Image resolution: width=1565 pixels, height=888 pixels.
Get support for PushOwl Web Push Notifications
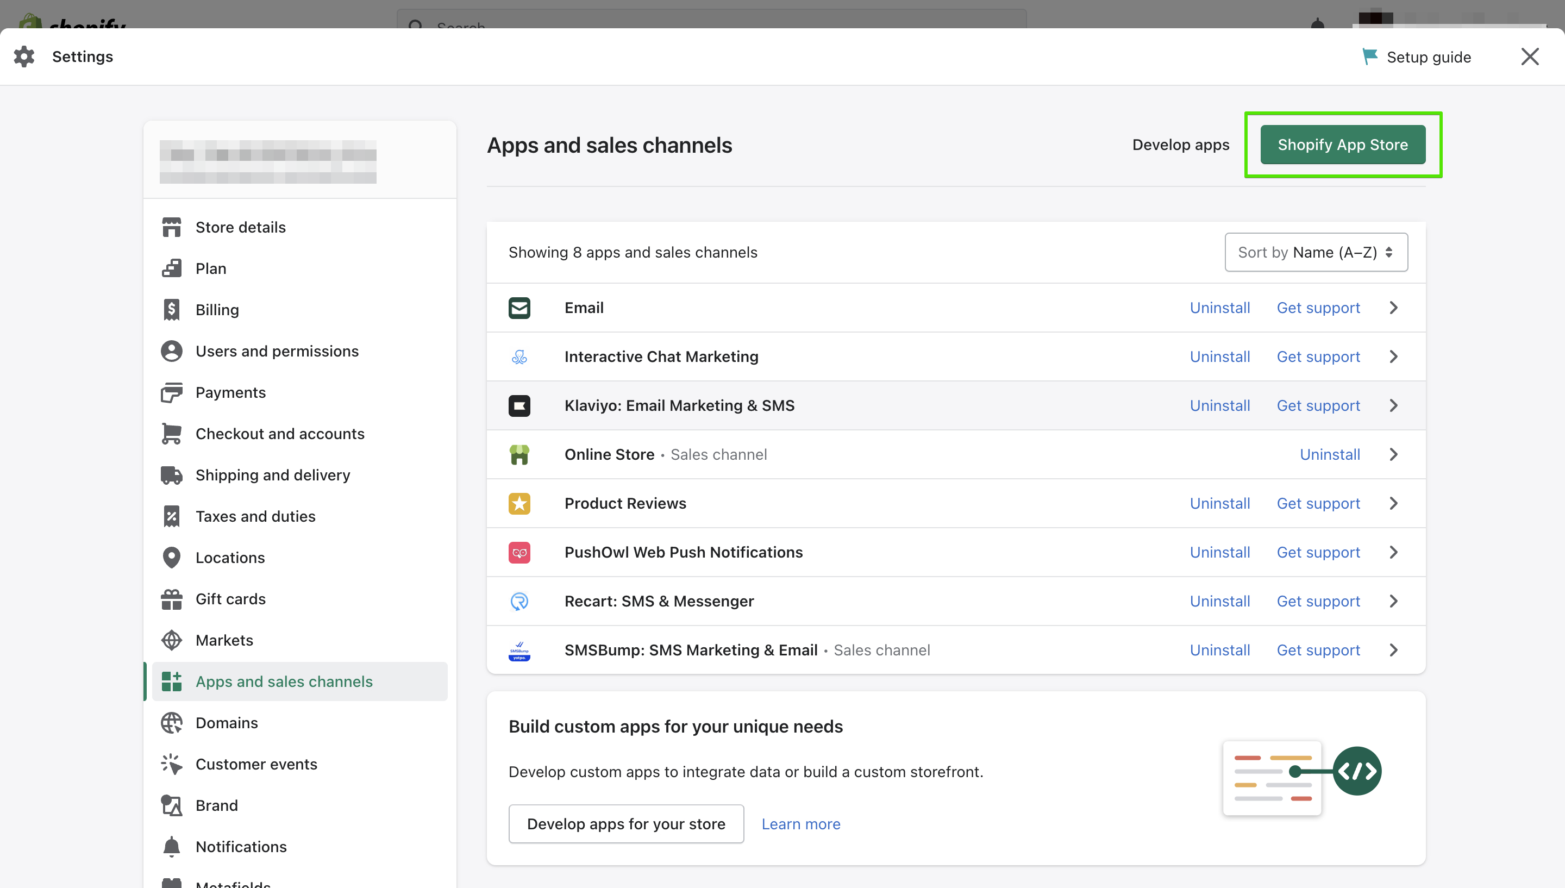[1318, 552]
